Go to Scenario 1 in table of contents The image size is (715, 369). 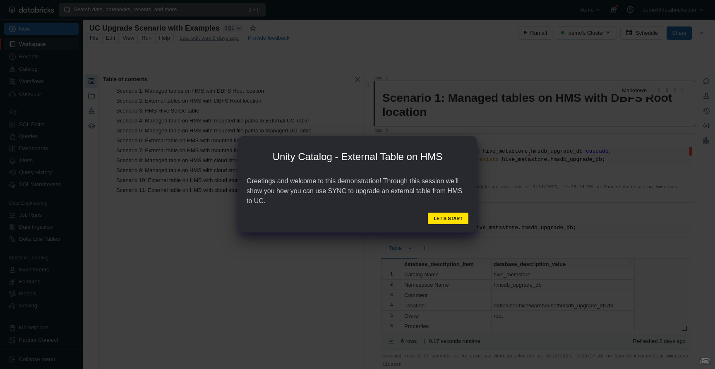pyautogui.click(x=190, y=91)
